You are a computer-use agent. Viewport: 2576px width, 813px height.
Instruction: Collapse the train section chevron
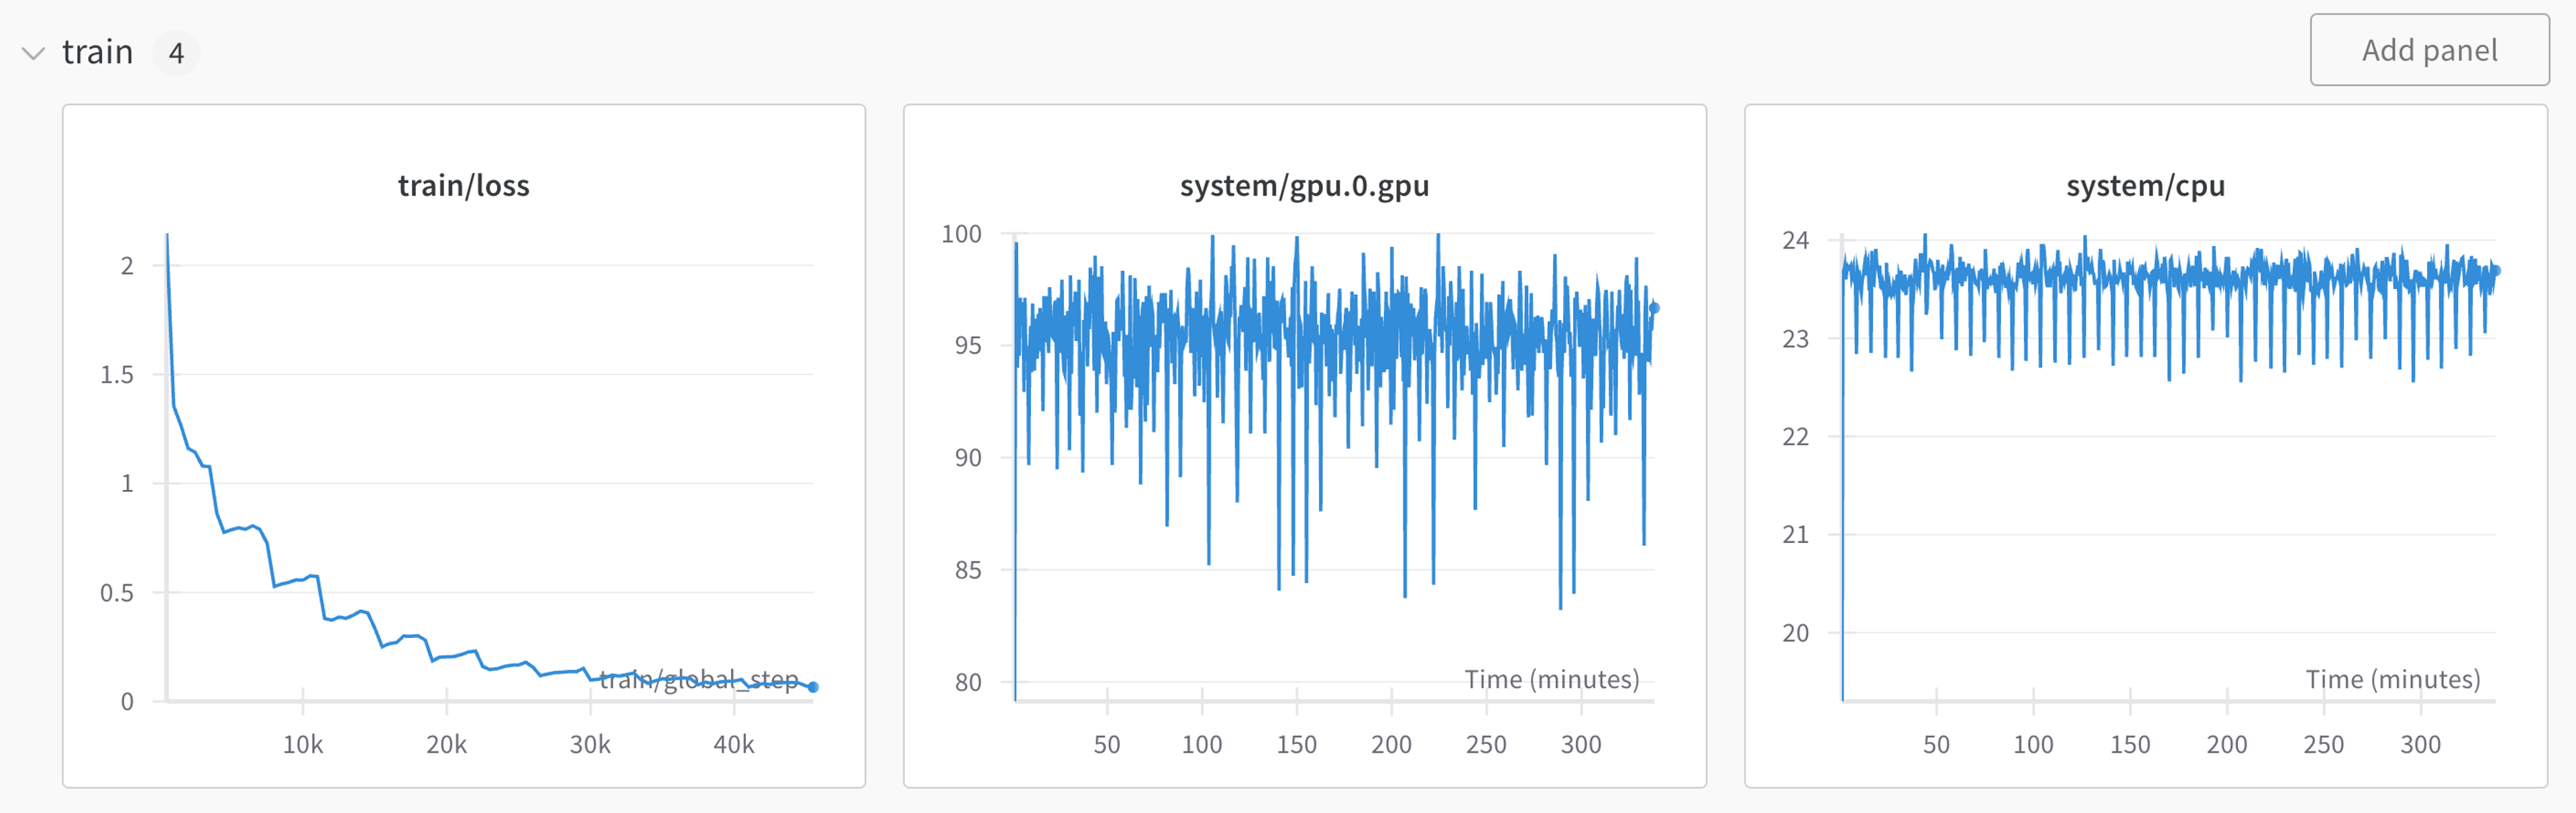pos(33,53)
